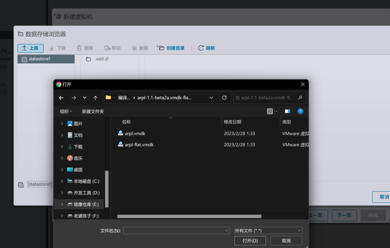The image size is (390, 248).
Task: Click the 创建目录 create directory icon
Action: [161, 48]
